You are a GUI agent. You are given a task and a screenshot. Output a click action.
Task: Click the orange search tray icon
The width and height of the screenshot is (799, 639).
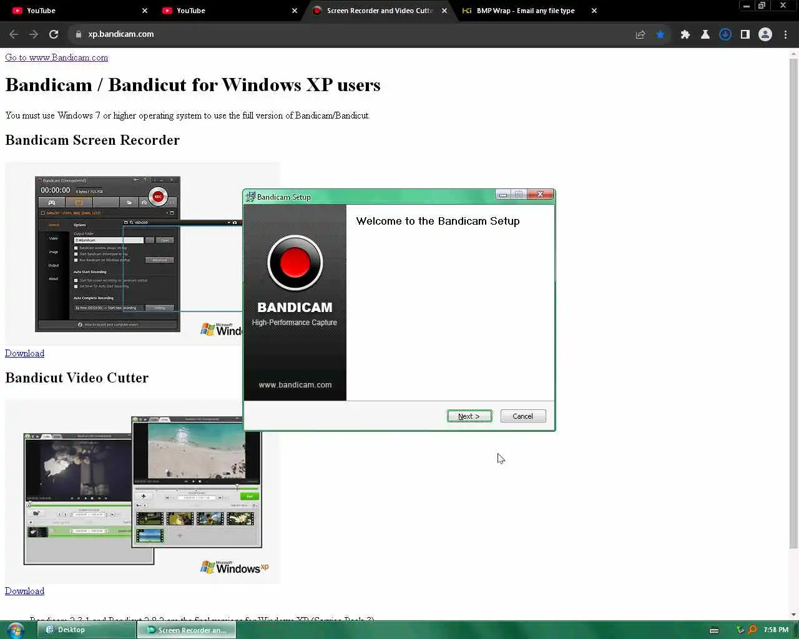pyautogui.click(x=752, y=630)
